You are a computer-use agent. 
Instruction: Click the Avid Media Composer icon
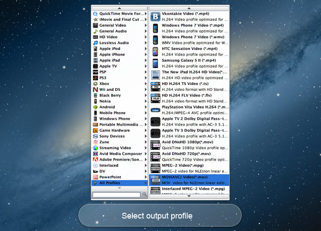(95, 154)
